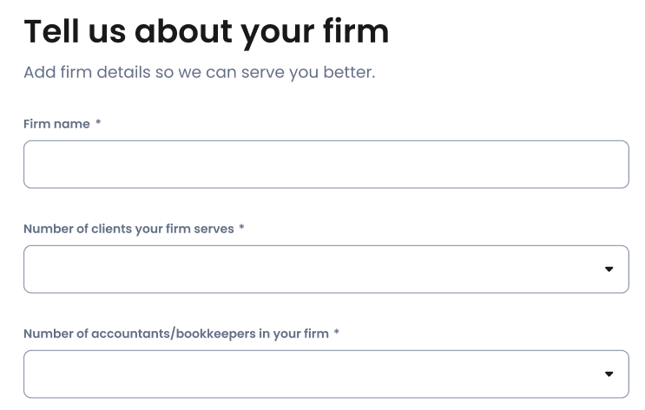645x410 pixels.
Task: Click the asterisk after the clients label
Action: tap(242, 229)
